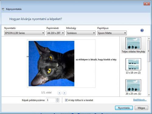
Task: Select the Teljes oldalas fénykép layout
Action: pos(133,45)
